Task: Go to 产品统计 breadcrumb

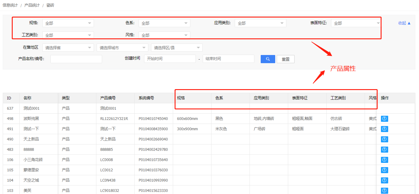Action: coord(32,5)
